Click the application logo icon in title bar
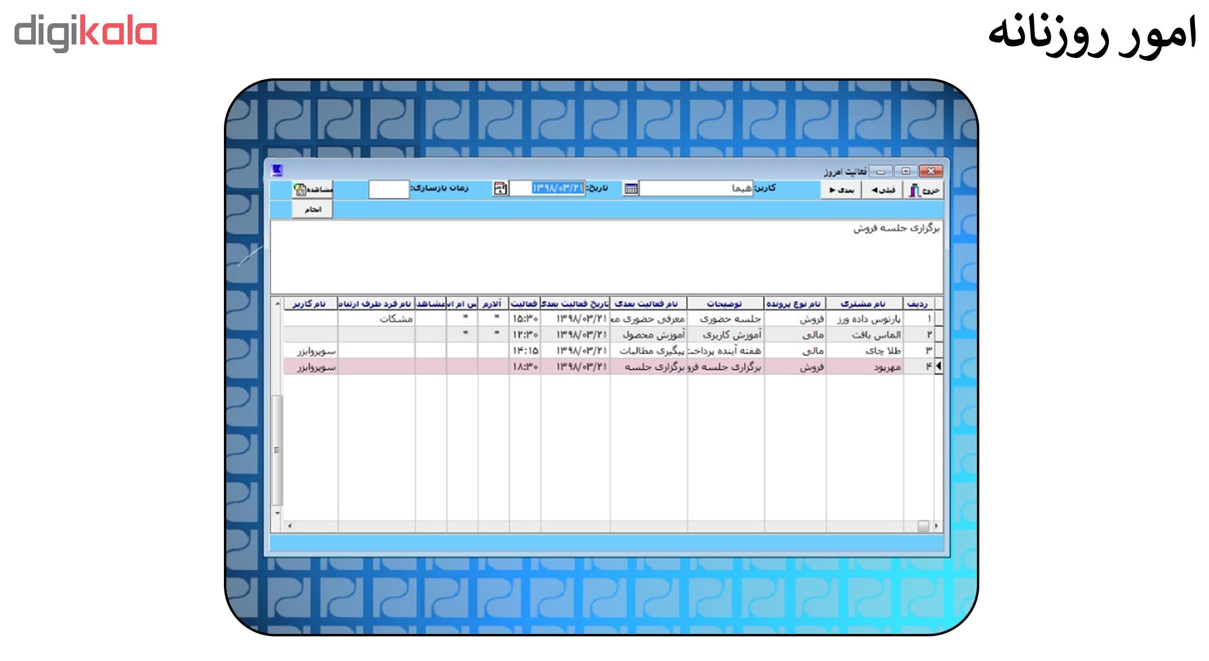Image resolution: width=1209 pixels, height=661 pixels. [277, 170]
